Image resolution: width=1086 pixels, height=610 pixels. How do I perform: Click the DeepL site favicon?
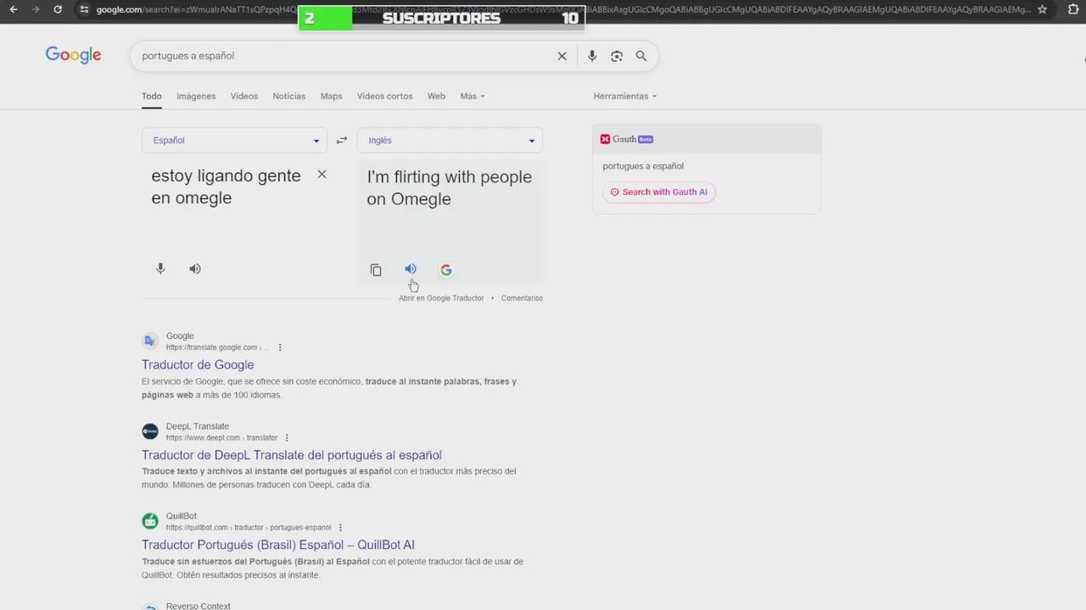click(150, 431)
